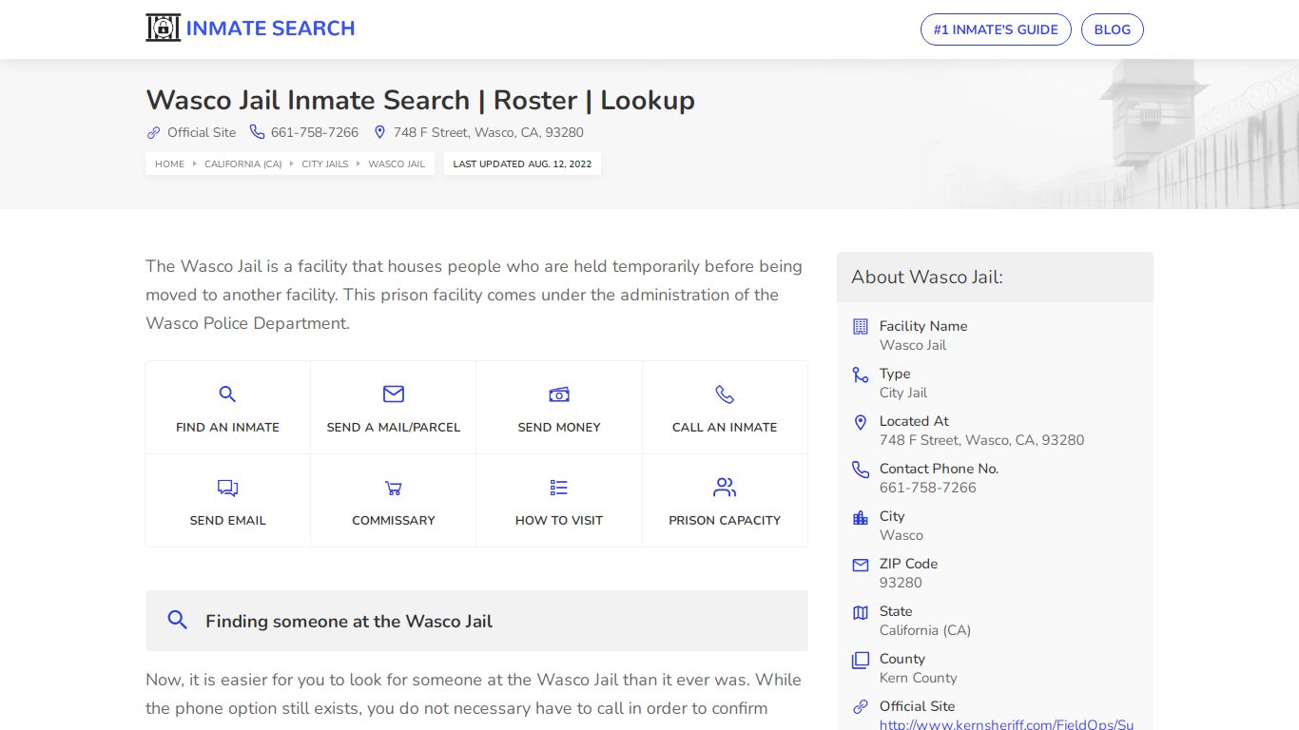Click the cash icon for Send Money
The height and width of the screenshot is (730, 1299).
(559, 394)
